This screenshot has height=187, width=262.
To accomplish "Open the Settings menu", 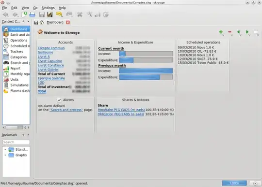I will pos(48,8).
